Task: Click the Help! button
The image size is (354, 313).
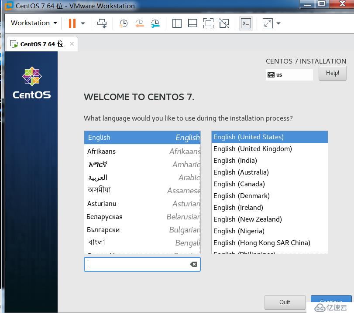Action: coord(332,73)
